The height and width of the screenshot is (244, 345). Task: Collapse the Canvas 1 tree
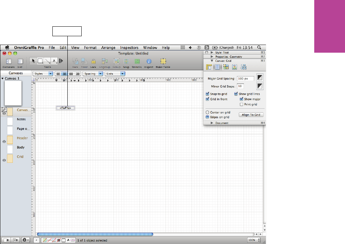point(3,79)
